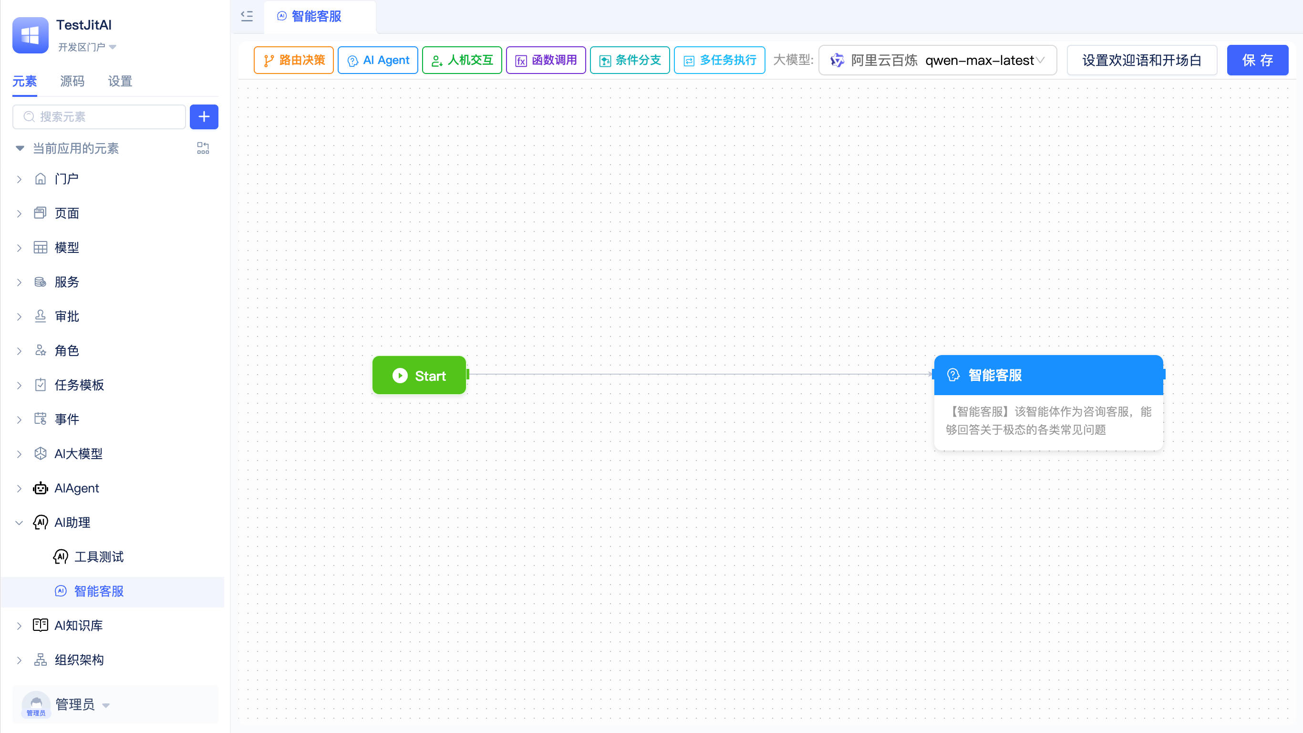Image resolution: width=1303 pixels, height=733 pixels.
Task: Click the 工具测试 AI icon
Action: tap(61, 557)
